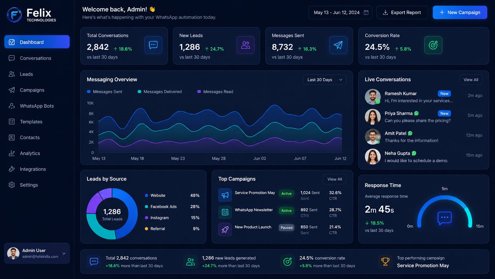Open the May 13 - Jun 12 date picker
The width and height of the screenshot is (495, 279).
pos(340,12)
